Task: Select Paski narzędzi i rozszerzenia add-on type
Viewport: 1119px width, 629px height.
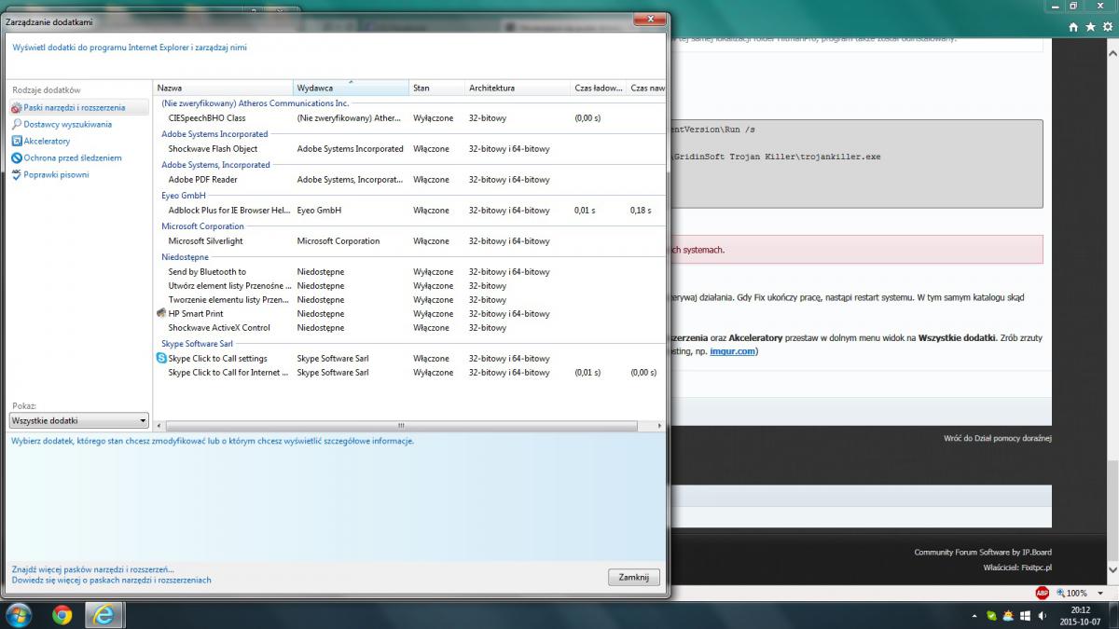Action: 79,108
